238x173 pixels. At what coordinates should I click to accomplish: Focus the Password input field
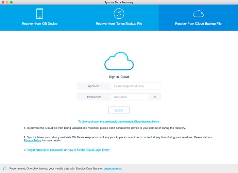pos(130,97)
